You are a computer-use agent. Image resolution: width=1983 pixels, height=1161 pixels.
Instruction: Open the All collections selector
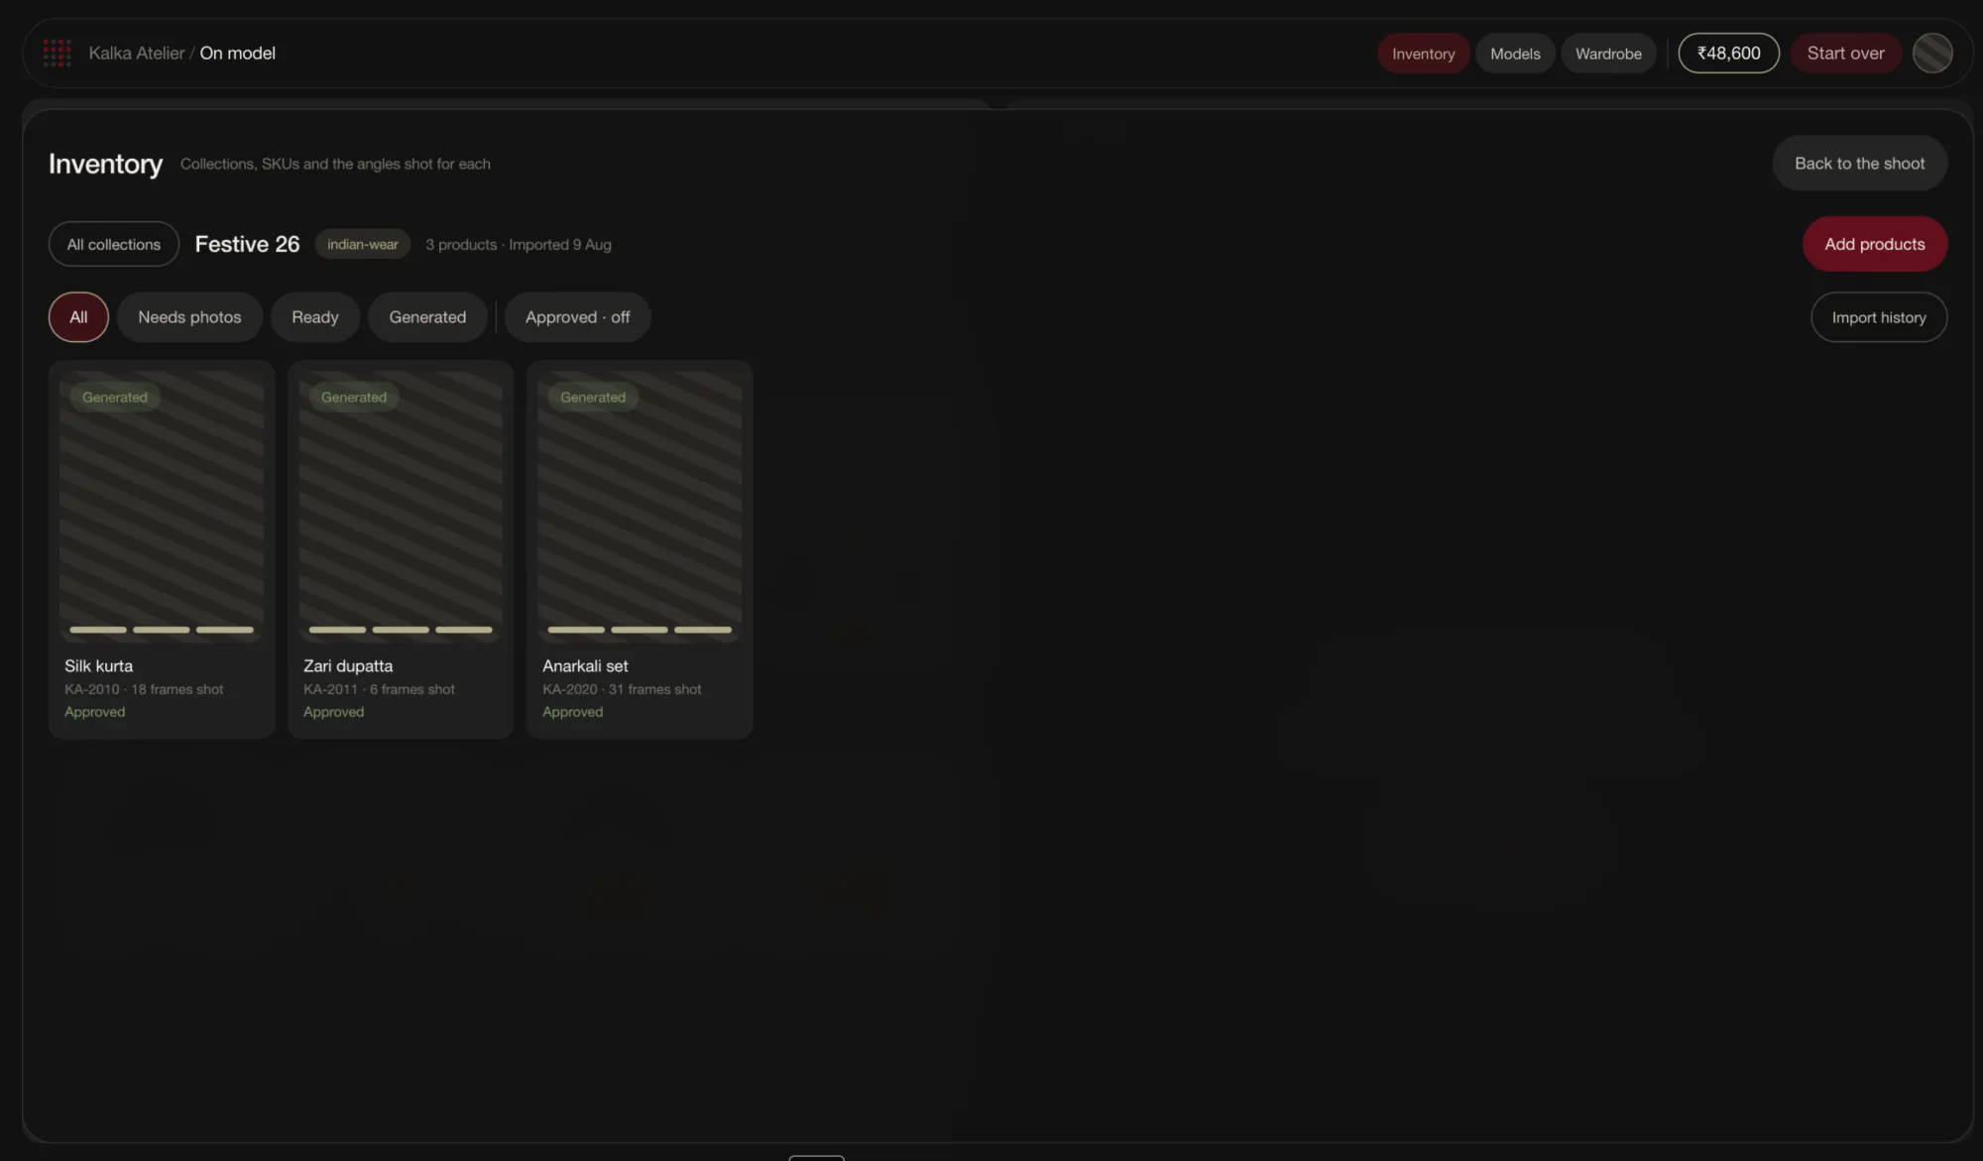[x=113, y=244]
